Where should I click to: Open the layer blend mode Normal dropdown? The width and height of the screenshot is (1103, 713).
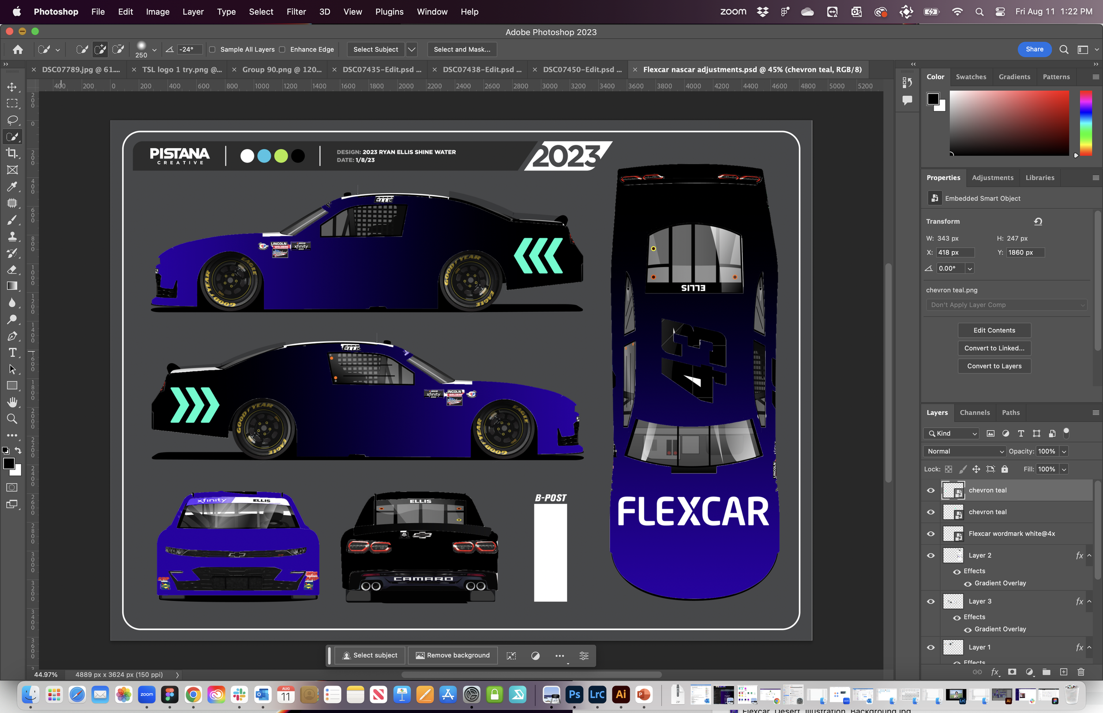pyautogui.click(x=965, y=451)
